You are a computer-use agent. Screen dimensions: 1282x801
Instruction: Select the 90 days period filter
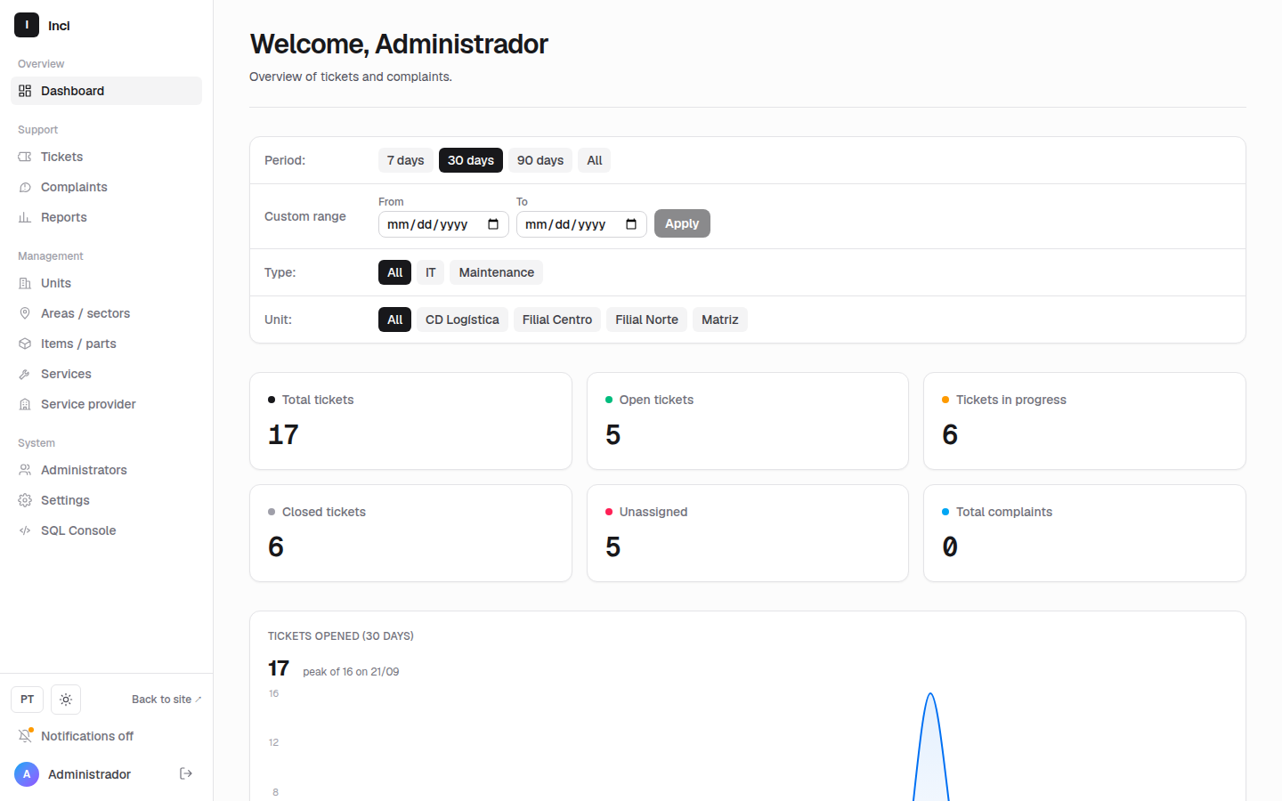(540, 160)
